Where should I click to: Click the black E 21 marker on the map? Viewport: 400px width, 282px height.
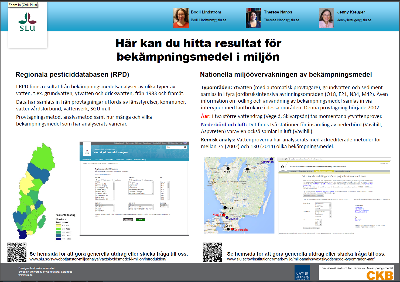pyautogui.click(x=247, y=169)
